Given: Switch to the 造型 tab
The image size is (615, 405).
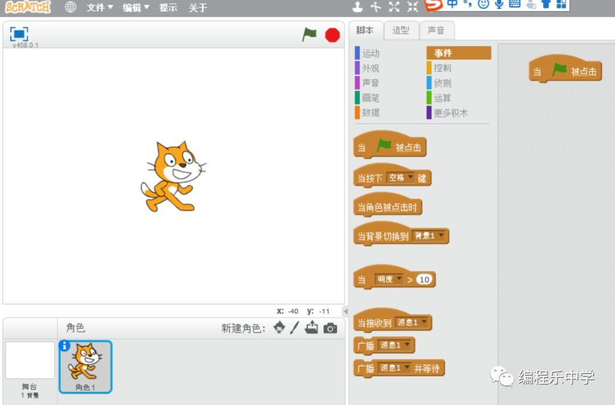Looking at the screenshot, I should click(x=400, y=30).
